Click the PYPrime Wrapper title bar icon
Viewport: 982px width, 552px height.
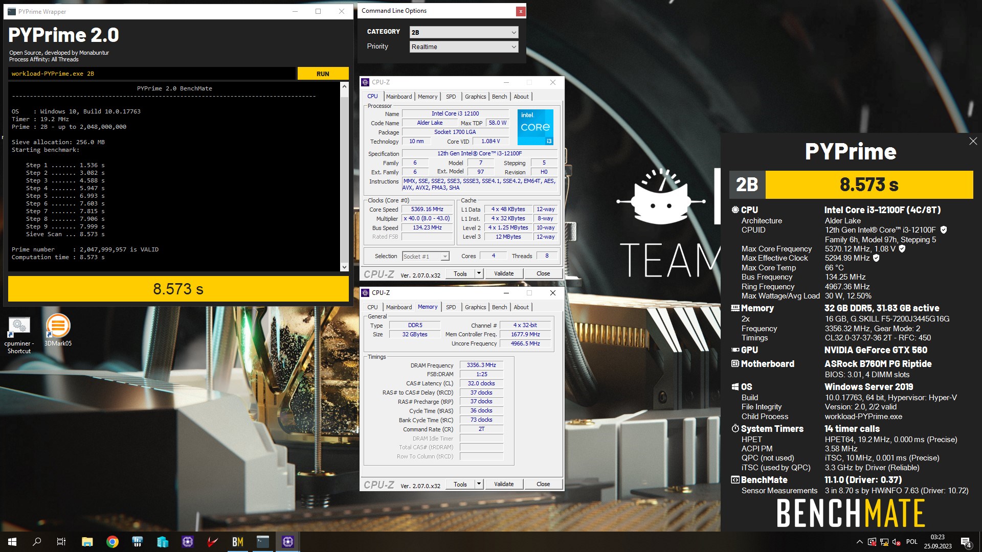tap(12, 11)
